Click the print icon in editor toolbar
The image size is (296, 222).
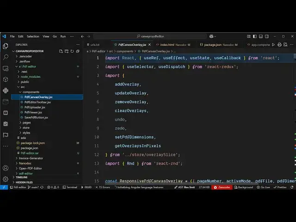pos(279,45)
